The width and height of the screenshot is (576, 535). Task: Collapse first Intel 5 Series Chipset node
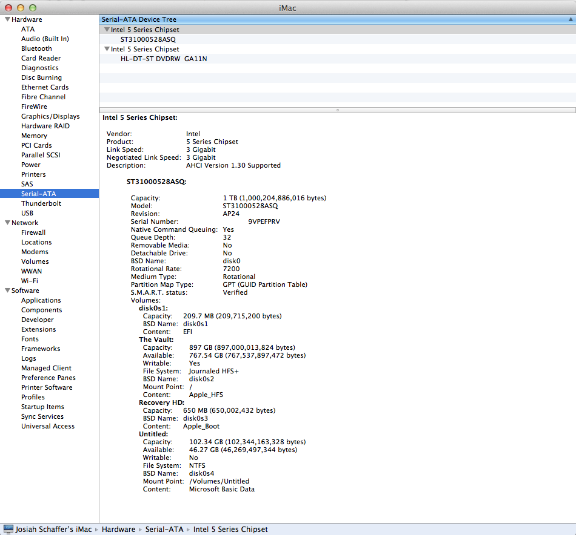click(107, 29)
